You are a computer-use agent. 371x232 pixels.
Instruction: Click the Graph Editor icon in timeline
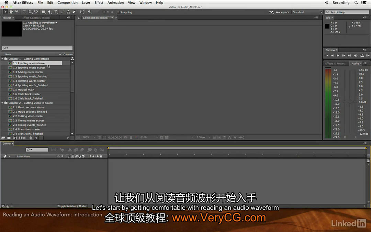pyautogui.click(x=102, y=150)
